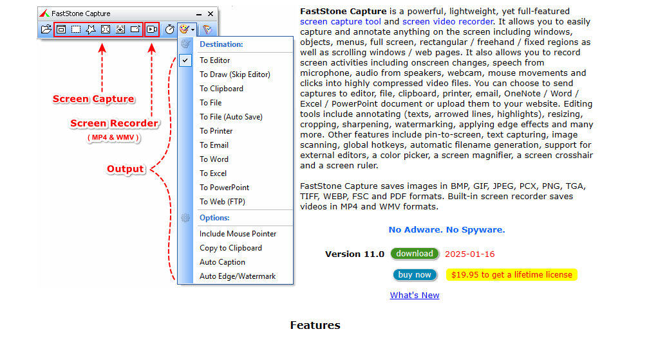Click the Delay timer stopwatch icon
667x345 pixels.
(x=170, y=30)
